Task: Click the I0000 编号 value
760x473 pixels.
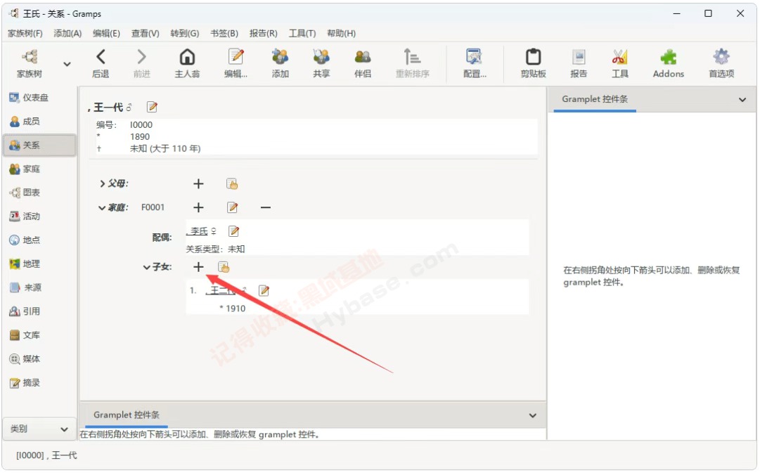Action: (141, 125)
